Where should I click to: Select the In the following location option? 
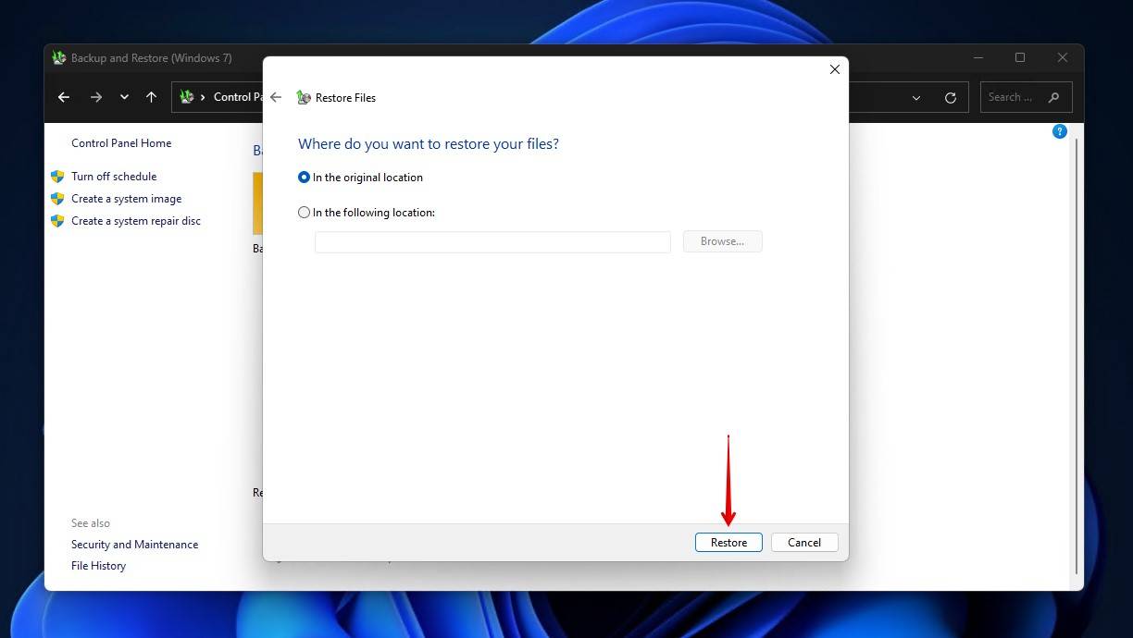(x=304, y=212)
